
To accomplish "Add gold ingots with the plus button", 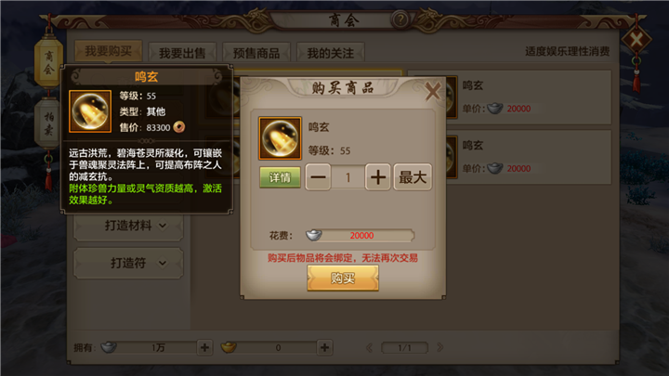I will [x=324, y=347].
